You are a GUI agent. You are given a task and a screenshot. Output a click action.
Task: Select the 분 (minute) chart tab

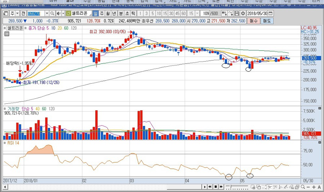coord(121,13)
